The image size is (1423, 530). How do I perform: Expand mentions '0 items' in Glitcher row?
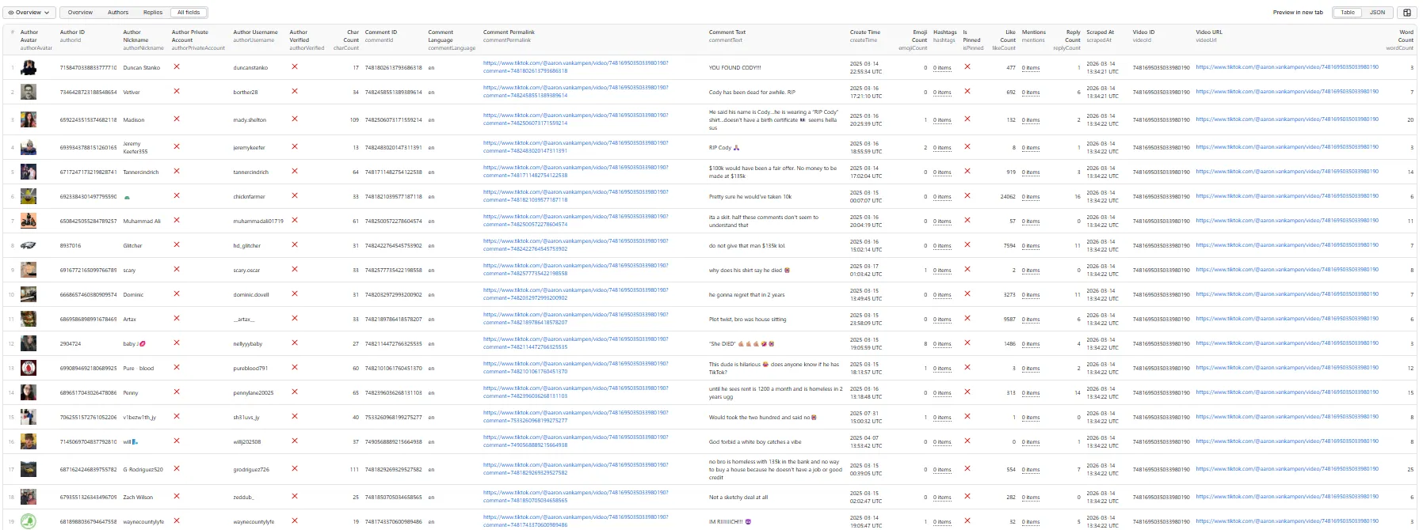[x=1031, y=246]
